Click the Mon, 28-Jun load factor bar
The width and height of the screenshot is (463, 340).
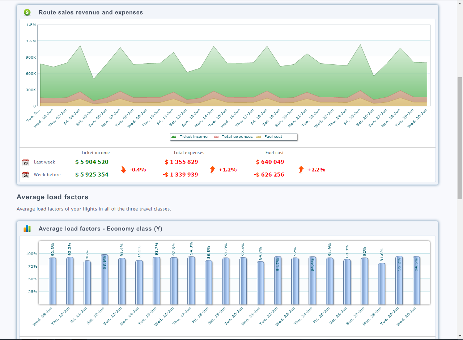(382, 284)
